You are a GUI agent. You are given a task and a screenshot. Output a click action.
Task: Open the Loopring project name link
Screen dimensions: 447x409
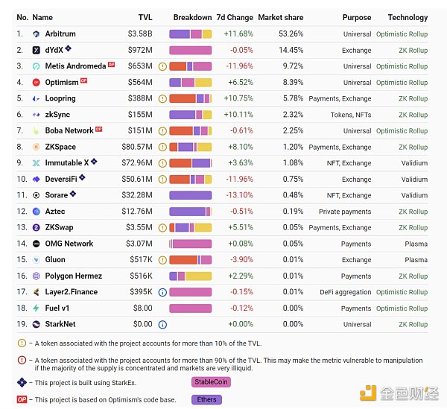click(60, 98)
